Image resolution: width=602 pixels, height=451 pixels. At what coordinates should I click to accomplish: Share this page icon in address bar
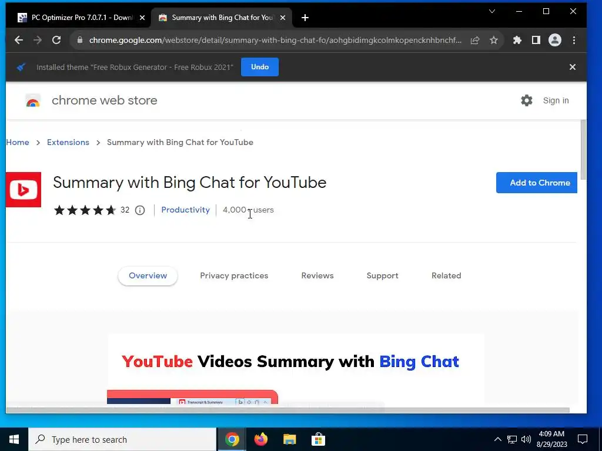click(475, 40)
